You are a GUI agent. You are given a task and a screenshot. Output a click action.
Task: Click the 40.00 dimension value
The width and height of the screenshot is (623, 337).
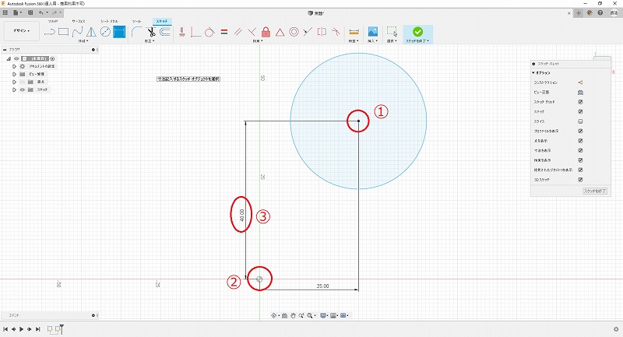(242, 214)
